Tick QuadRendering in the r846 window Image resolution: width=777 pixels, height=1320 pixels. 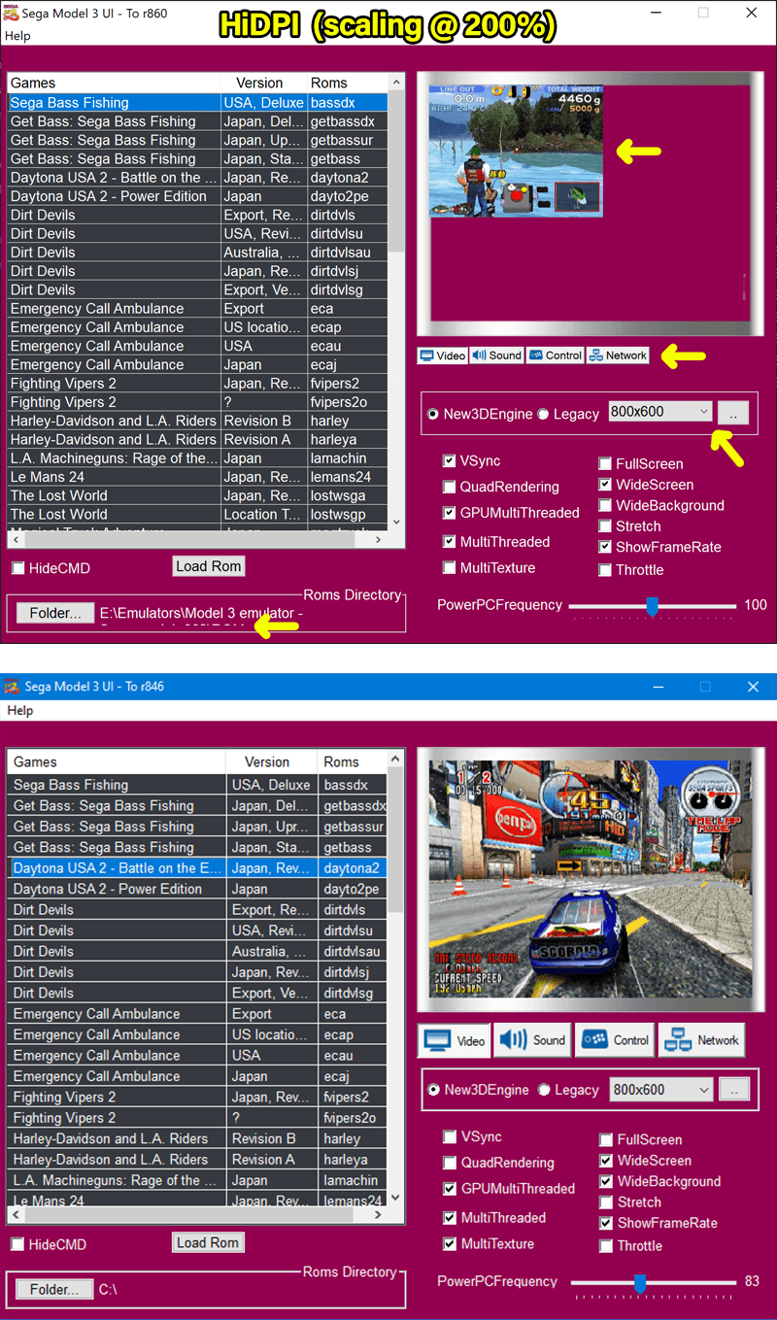coord(450,1163)
